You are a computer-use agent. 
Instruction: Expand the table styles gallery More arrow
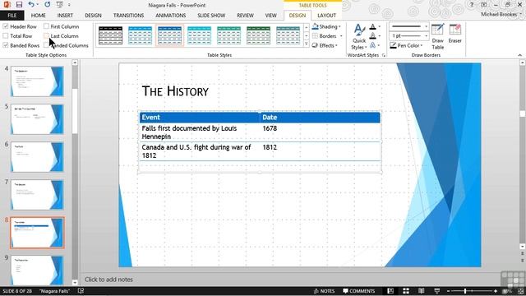click(307, 44)
